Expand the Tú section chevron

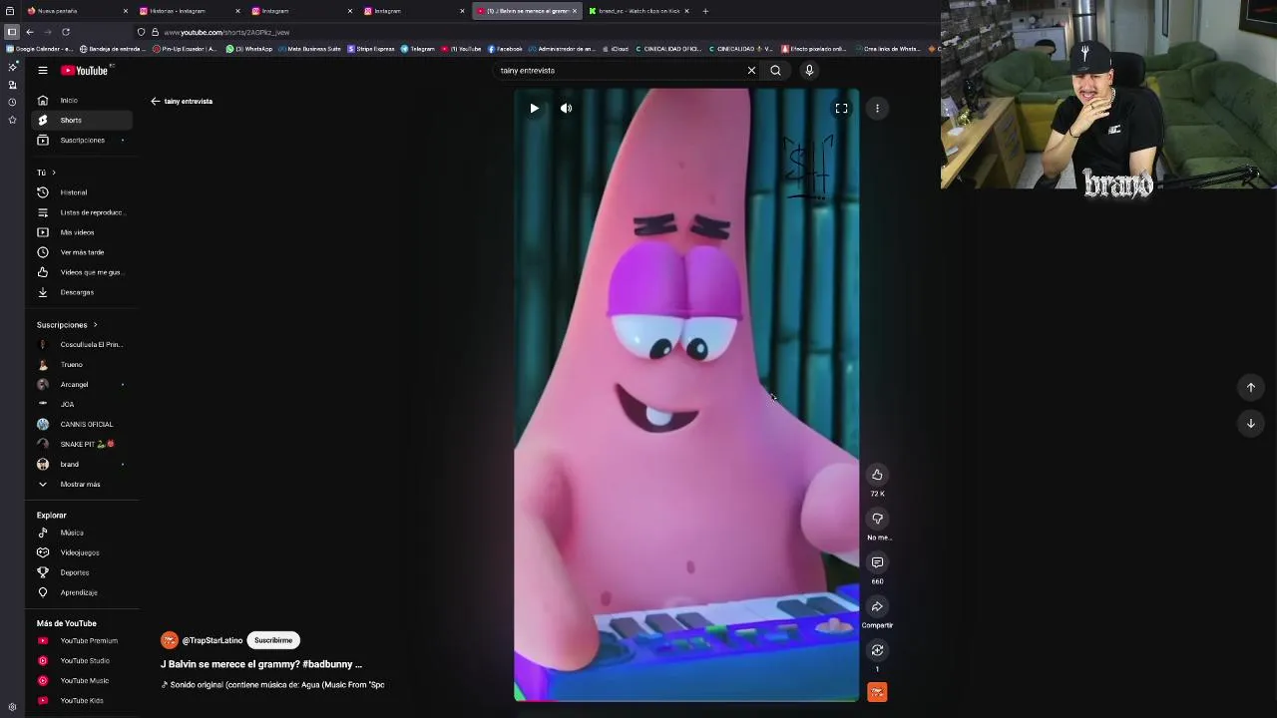point(54,173)
